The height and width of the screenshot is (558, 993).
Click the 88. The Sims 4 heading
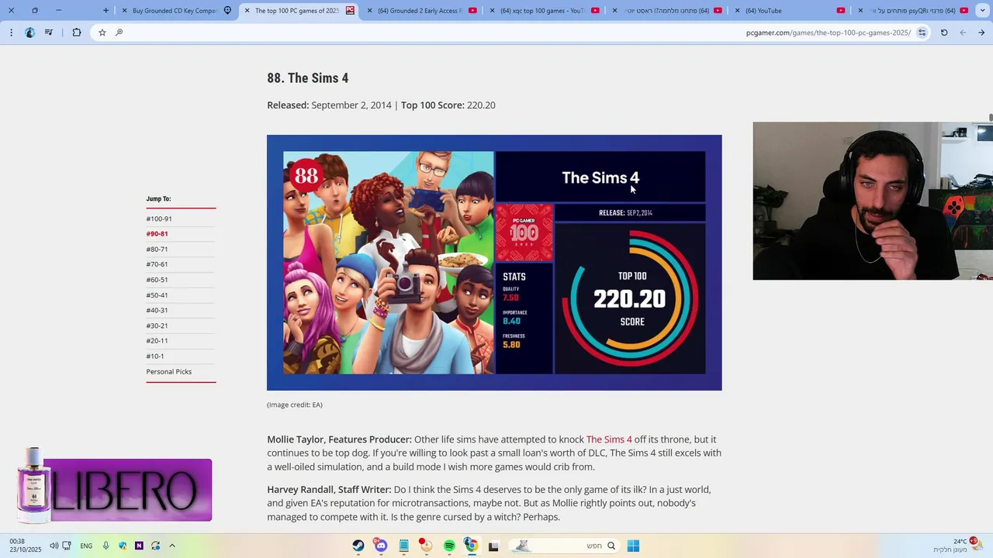pos(308,78)
